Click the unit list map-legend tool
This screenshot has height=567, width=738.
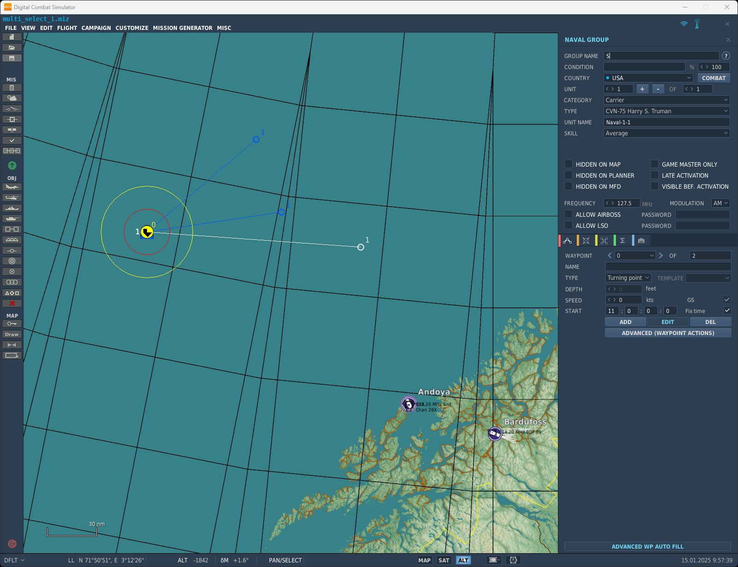coord(12,355)
